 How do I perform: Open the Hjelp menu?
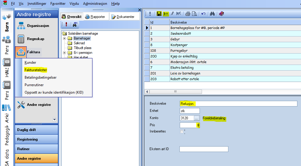(115, 4)
